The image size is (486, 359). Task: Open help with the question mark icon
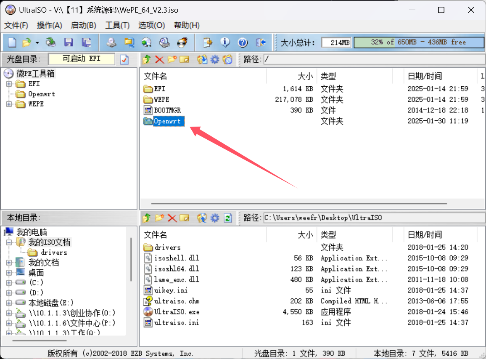[x=243, y=42]
